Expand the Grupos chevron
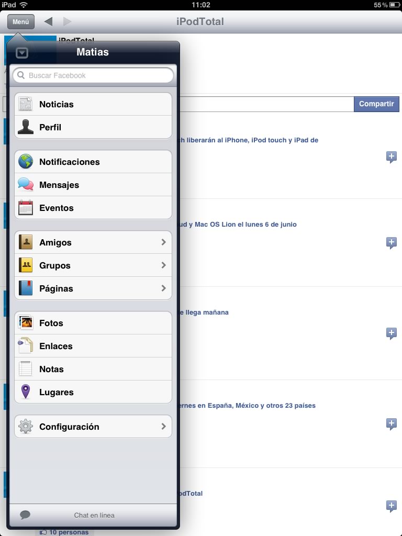 (163, 265)
